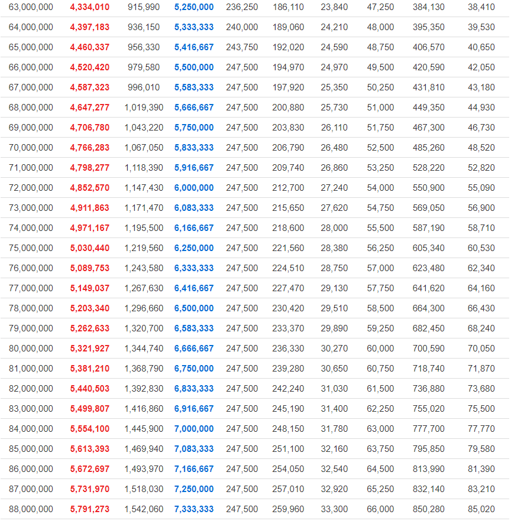Click the blue value 7,166,667
Screen dimensions: 511x521
point(194,469)
